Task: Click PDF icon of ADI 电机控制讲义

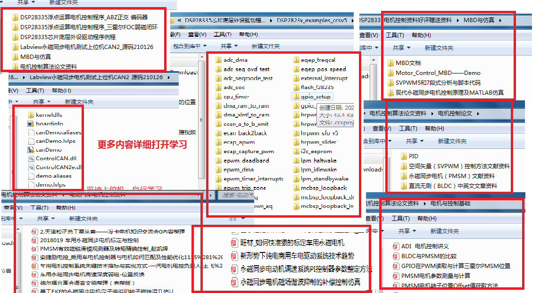Action: 396,246
